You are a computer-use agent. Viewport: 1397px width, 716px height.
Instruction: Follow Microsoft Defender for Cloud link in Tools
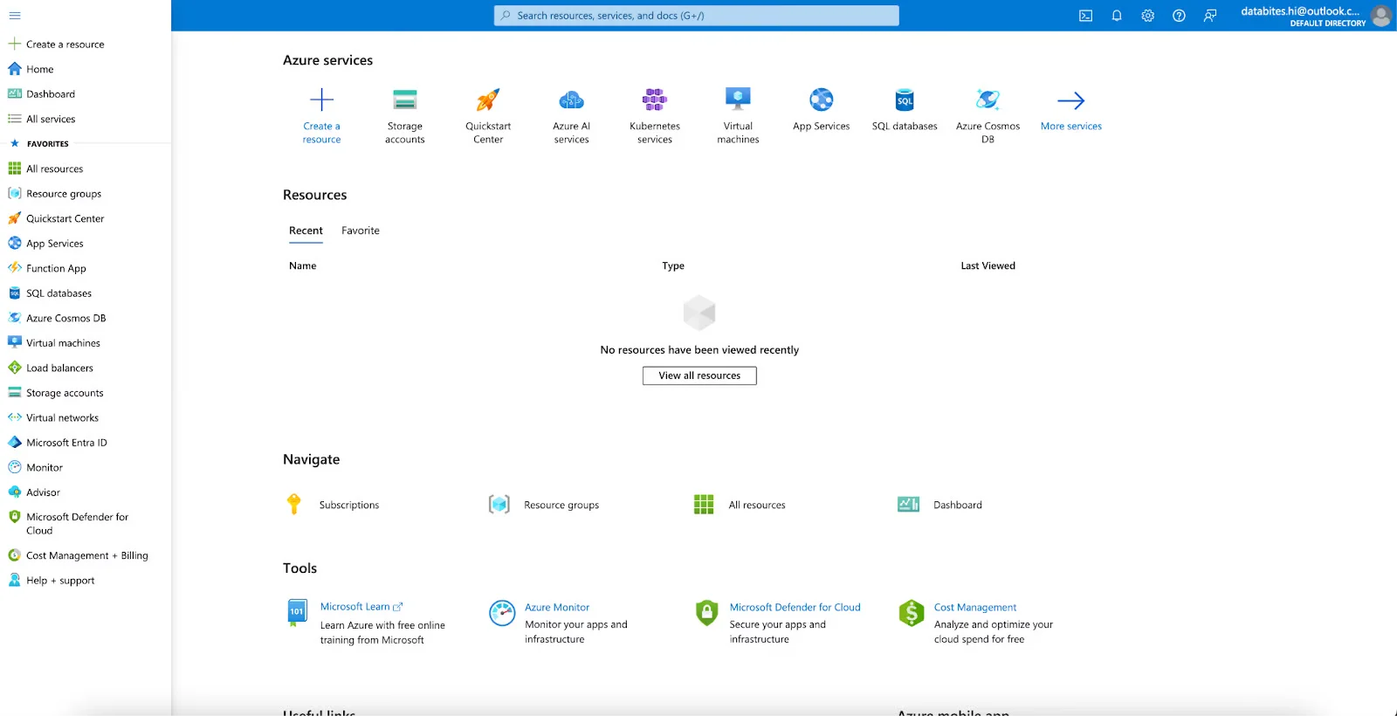(x=795, y=607)
